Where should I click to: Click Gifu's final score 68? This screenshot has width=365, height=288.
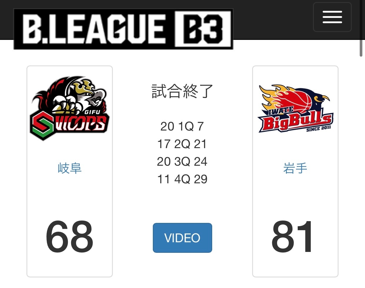pyautogui.click(x=70, y=237)
